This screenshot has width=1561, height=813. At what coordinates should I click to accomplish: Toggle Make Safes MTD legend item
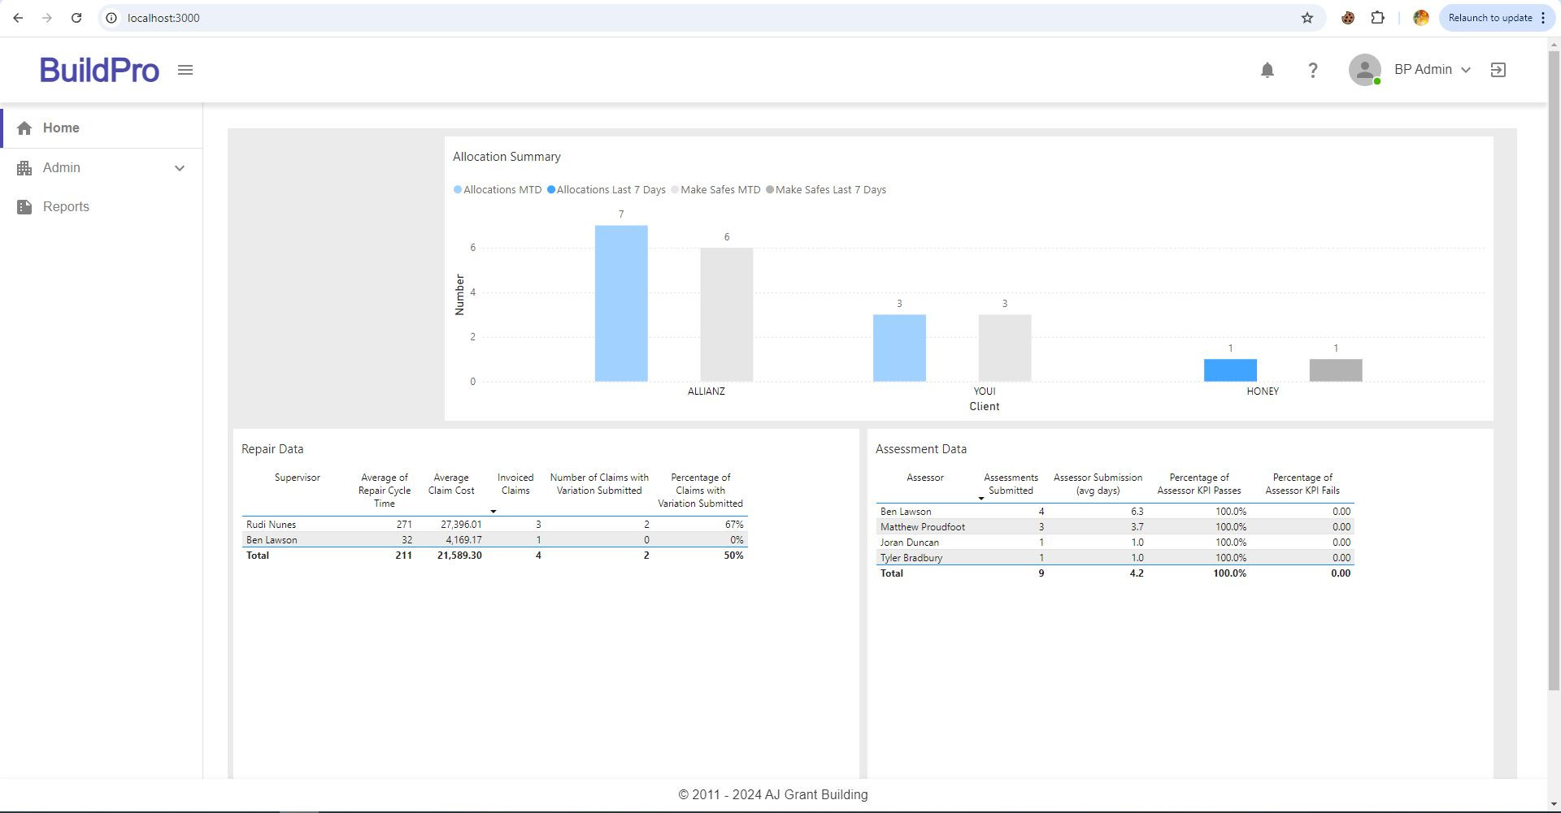(x=715, y=190)
